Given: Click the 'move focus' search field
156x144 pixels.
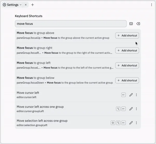Looking at the screenshot, I should coord(71,24).
